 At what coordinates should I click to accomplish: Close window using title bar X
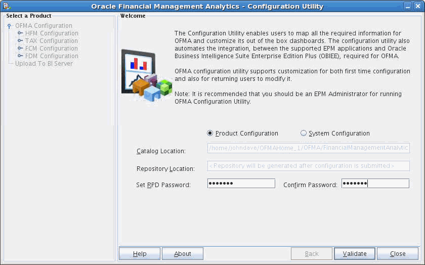pyautogui.click(x=418, y=6)
